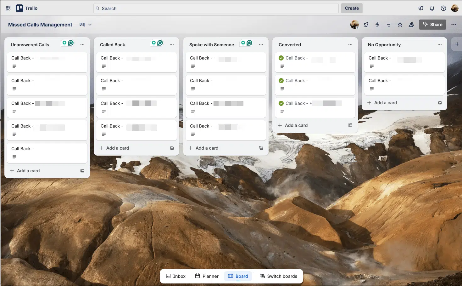Switch to the Planner tab
The width and height of the screenshot is (462, 286).
click(x=207, y=276)
